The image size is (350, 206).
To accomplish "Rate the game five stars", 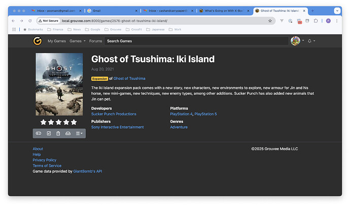I will point(74,122).
